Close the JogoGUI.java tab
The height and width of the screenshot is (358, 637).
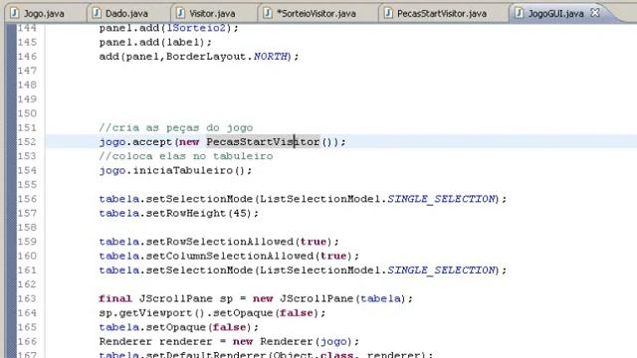595,13
